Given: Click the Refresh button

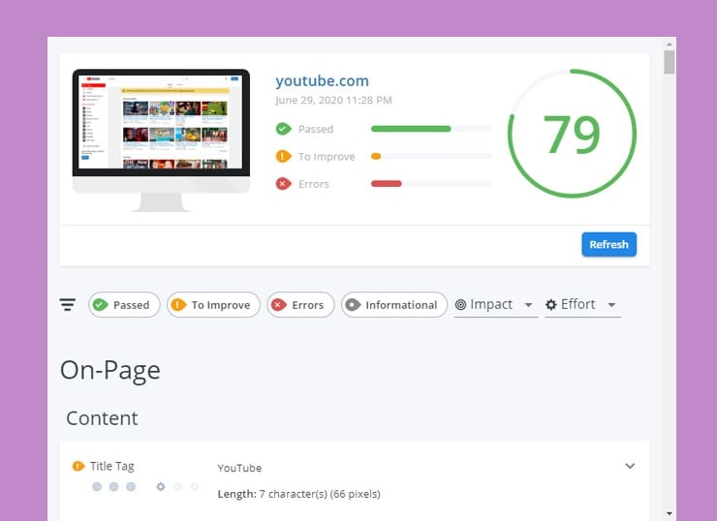Looking at the screenshot, I should click(608, 244).
